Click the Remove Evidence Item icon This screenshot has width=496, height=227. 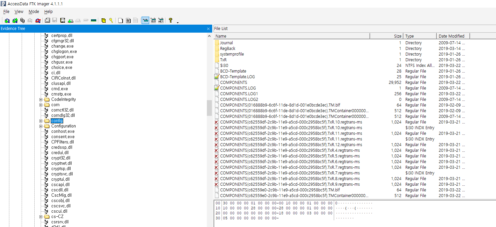coord(30,20)
